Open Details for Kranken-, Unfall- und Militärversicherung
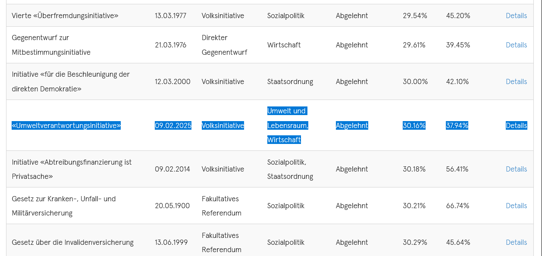Image resolution: width=542 pixels, height=256 pixels. tap(516, 206)
